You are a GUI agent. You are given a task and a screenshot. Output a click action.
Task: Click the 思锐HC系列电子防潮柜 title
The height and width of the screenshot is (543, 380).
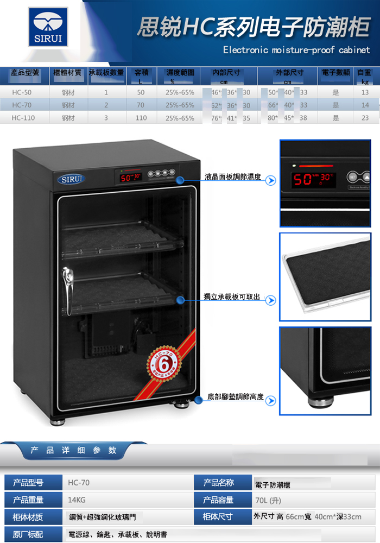click(x=254, y=27)
